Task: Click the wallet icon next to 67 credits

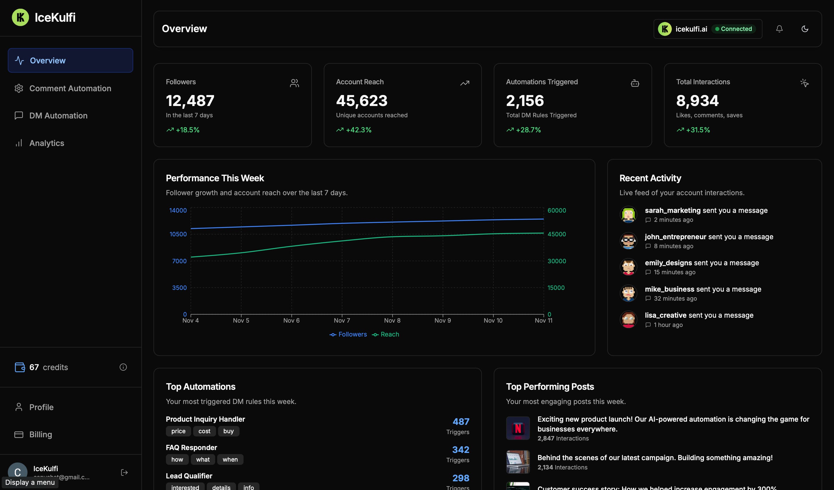Action: pyautogui.click(x=20, y=367)
